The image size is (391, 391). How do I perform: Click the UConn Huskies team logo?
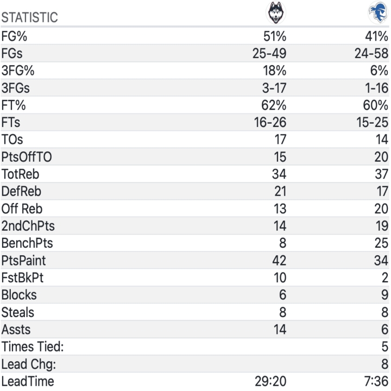tap(276, 12)
